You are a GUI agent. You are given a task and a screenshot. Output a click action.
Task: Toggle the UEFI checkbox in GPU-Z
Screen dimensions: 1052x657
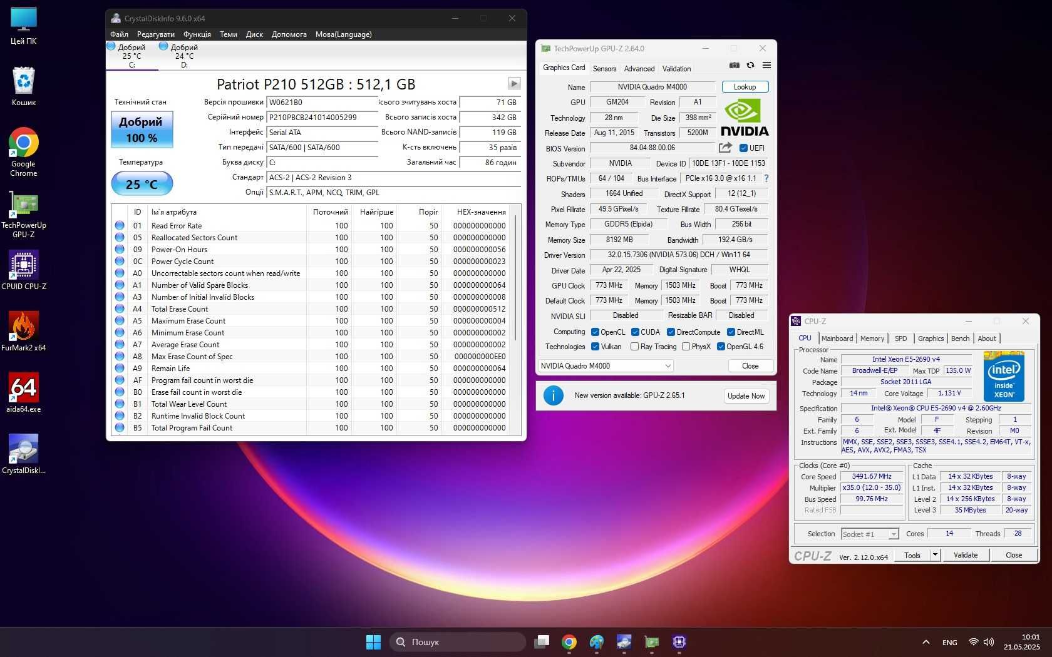743,148
